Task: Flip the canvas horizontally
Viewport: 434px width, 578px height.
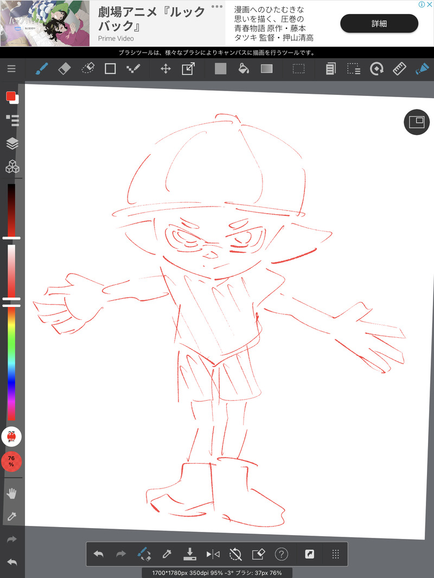Action: [213, 554]
